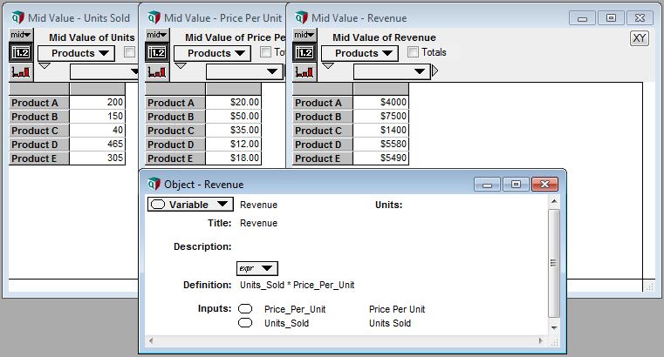
Task: Close the Mid Value - Revenue window
Action: (640, 18)
